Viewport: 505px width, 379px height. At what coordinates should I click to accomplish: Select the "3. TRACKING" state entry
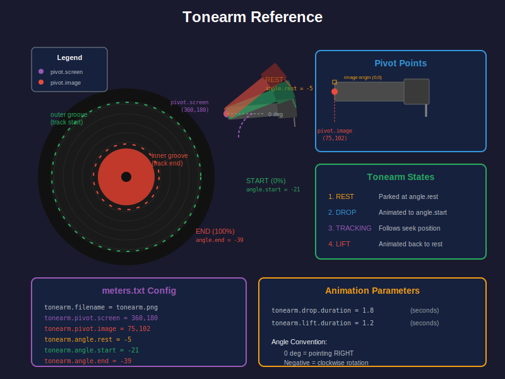click(350, 228)
